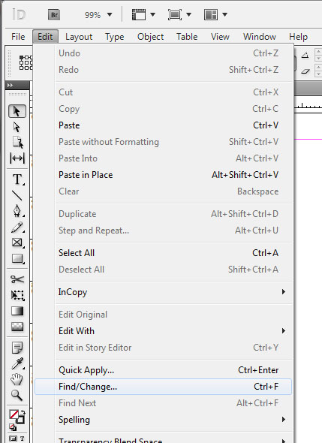Image resolution: width=322 pixels, height=443 pixels.
Task: Select the Line tool
Action: click(17, 195)
